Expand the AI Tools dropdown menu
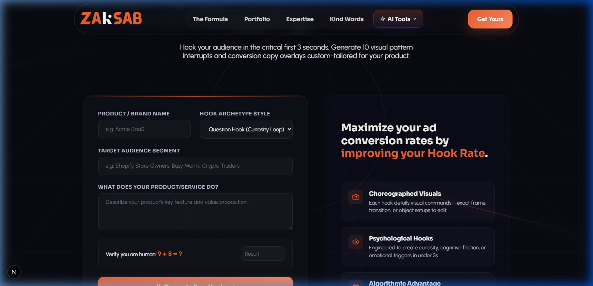 [x=398, y=19]
